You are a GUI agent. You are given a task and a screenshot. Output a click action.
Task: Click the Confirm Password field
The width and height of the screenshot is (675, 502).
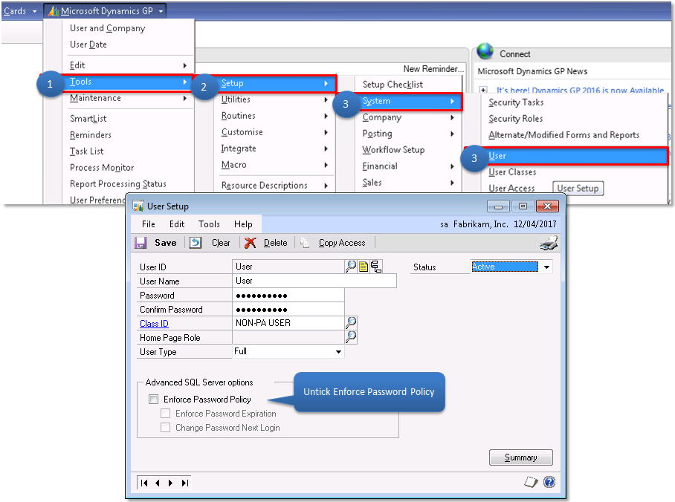(288, 309)
